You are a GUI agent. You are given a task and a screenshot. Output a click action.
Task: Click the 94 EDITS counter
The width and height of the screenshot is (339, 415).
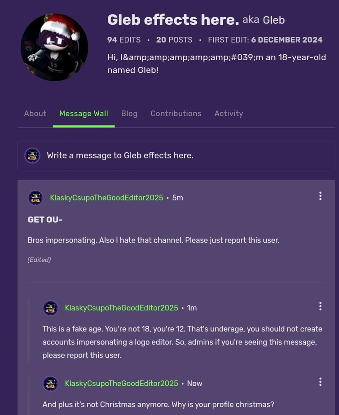(x=124, y=40)
